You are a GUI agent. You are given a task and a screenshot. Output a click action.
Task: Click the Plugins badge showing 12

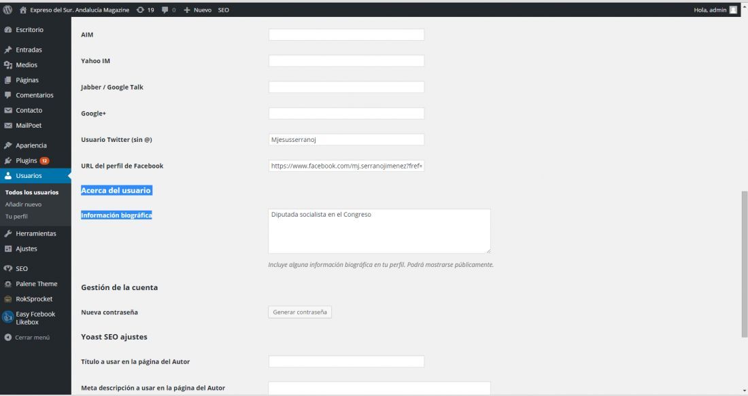coord(44,160)
